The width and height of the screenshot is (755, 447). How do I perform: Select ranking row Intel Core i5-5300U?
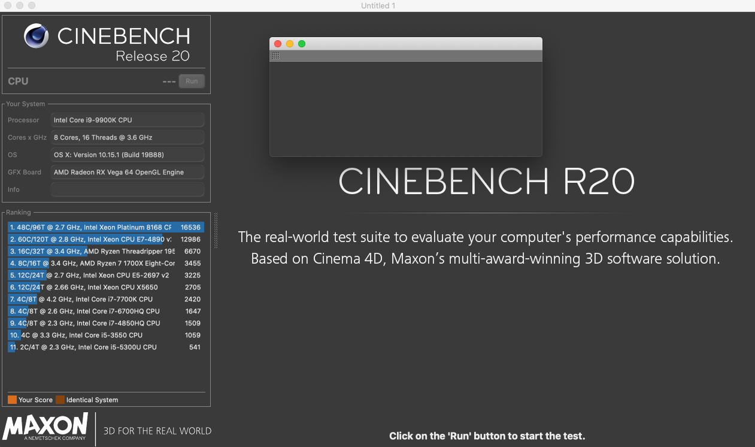[106, 348]
